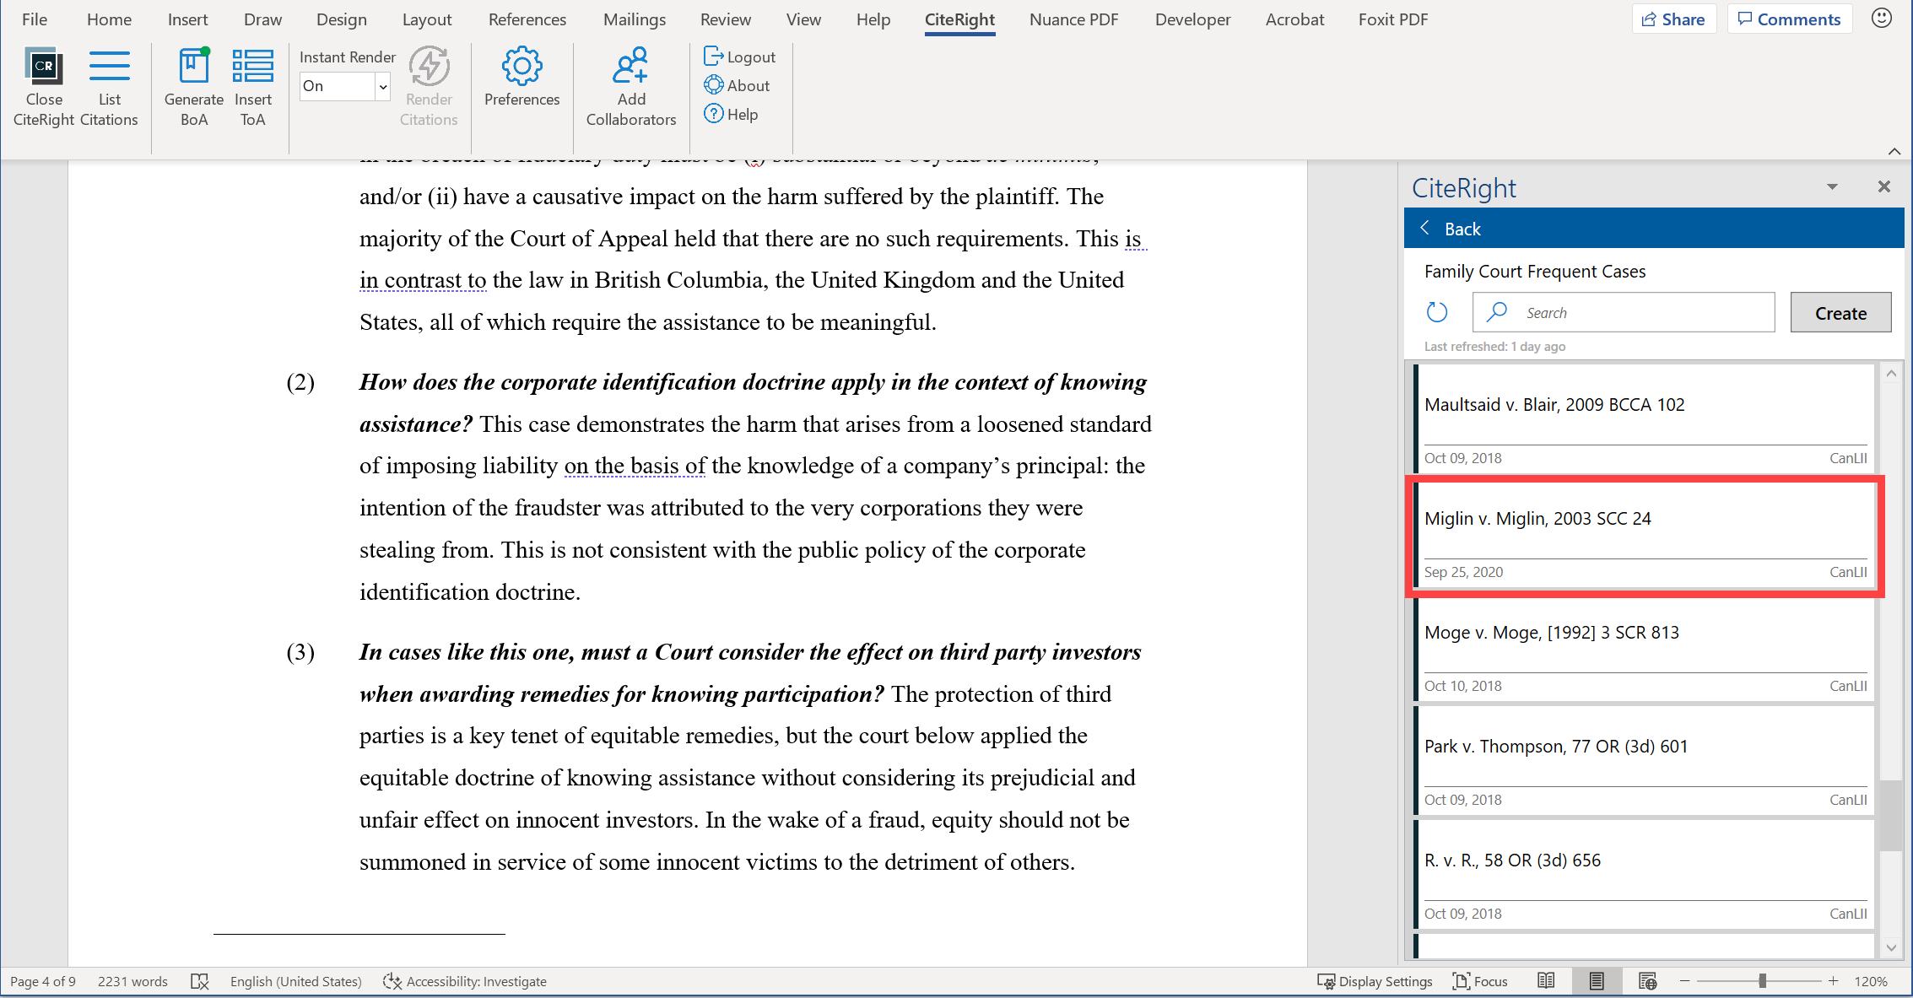Open the CiteRight pane options arrow
Image resolution: width=1913 pixels, height=998 pixels.
(1832, 186)
